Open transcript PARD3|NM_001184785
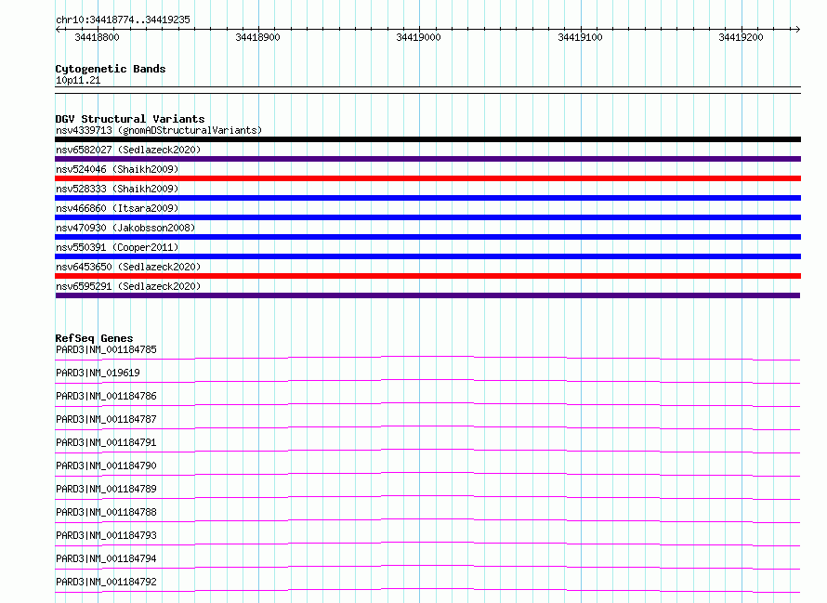Viewport: 827px width, 603px height. point(106,349)
